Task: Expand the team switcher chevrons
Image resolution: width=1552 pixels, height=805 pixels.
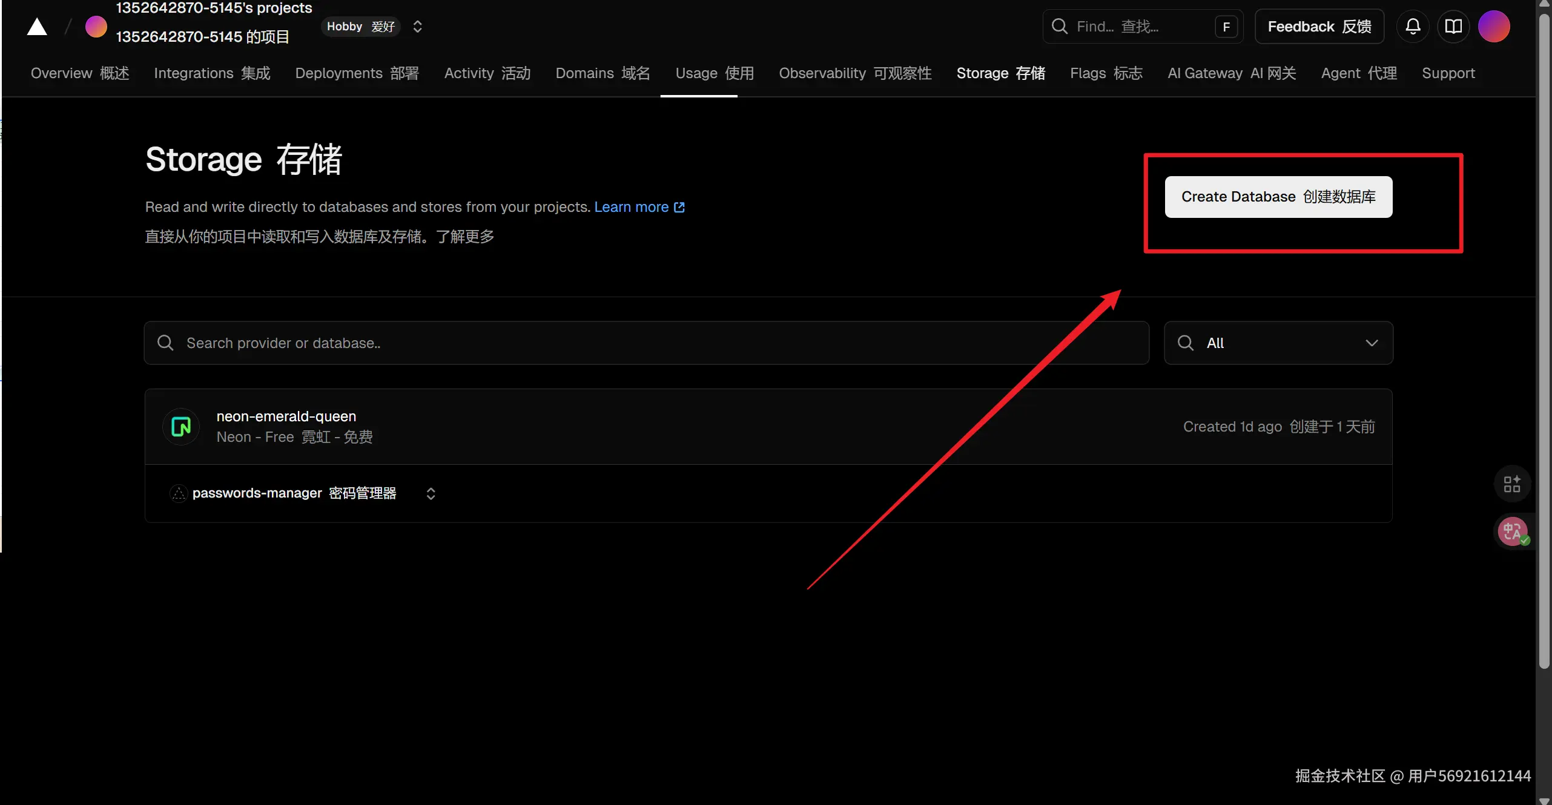Action: [x=417, y=27]
